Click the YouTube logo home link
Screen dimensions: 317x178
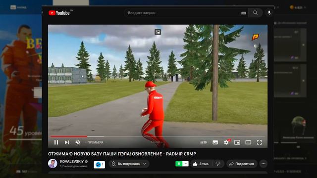59,13
